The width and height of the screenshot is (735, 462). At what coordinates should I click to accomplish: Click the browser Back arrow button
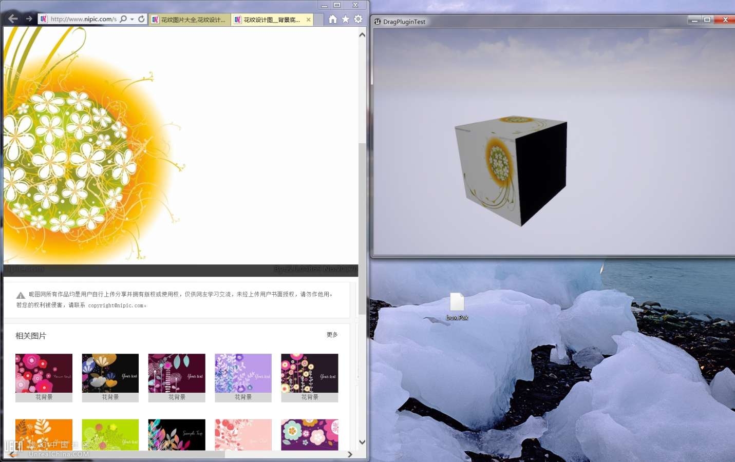(x=13, y=19)
